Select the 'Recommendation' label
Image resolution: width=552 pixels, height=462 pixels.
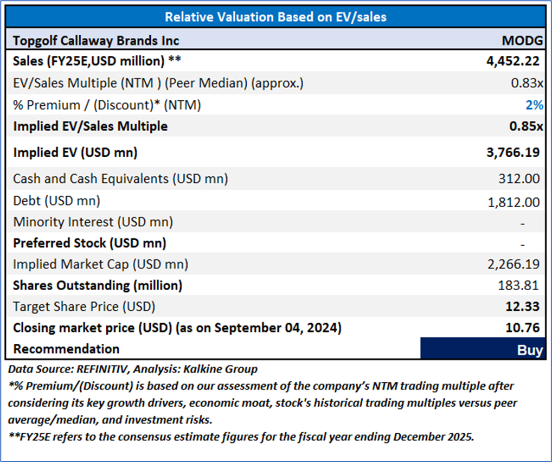coord(66,349)
